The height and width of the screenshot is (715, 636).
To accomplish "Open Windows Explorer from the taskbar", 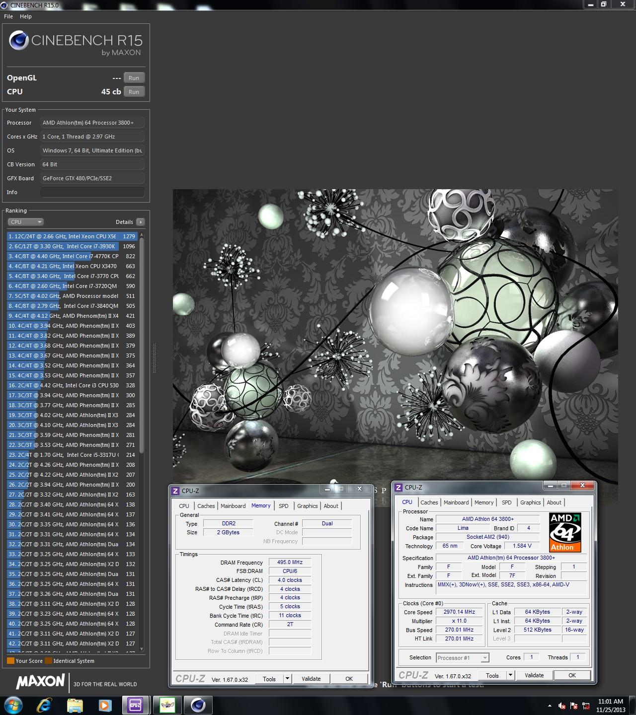I will tap(75, 705).
